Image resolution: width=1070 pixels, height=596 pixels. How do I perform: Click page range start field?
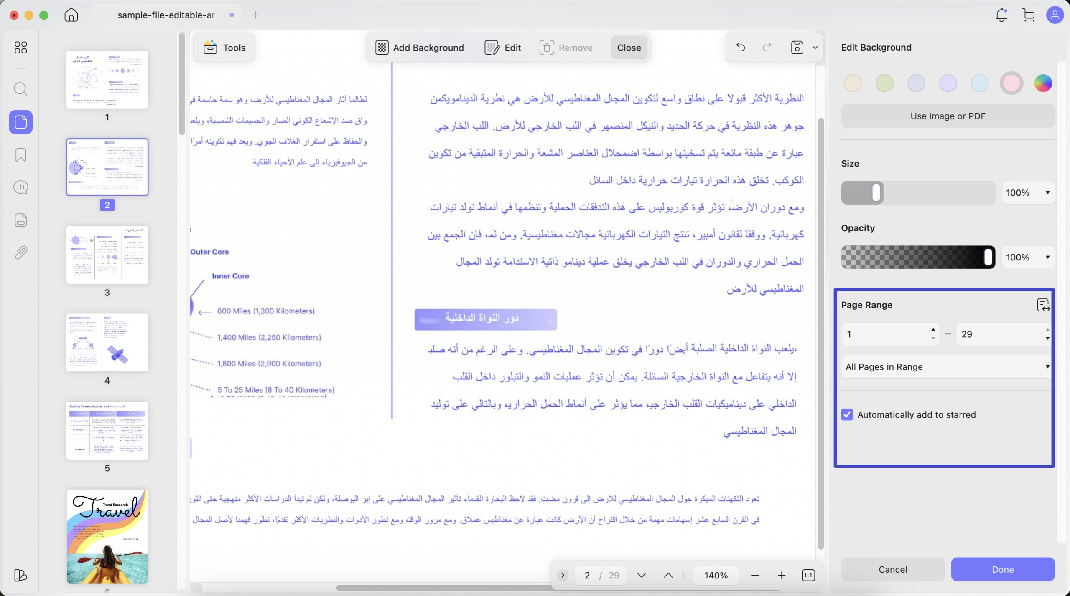(x=891, y=334)
